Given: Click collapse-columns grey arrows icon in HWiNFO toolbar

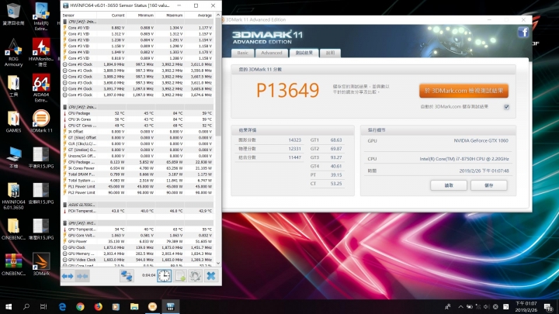Looking at the screenshot, I should pyautogui.click(x=82, y=276).
